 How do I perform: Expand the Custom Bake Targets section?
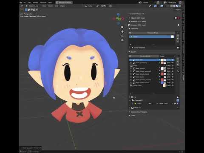coord(138,112)
